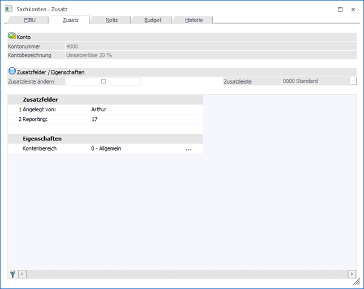Click the horizontal scrollbar track
Viewport: 364px width, 289px height.
point(187,274)
